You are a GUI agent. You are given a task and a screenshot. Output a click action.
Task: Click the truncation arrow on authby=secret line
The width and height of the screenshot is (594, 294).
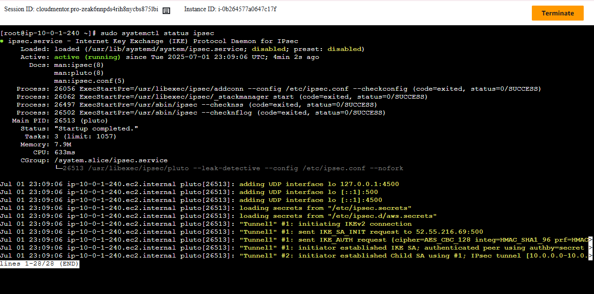click(x=591, y=248)
